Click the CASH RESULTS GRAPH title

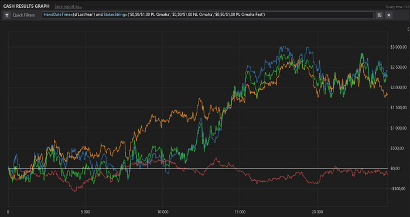click(26, 6)
